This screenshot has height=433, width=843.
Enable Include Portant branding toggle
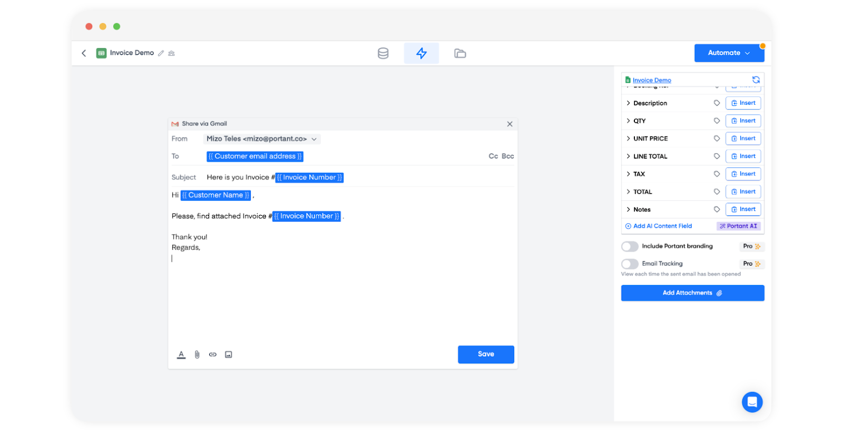point(630,247)
